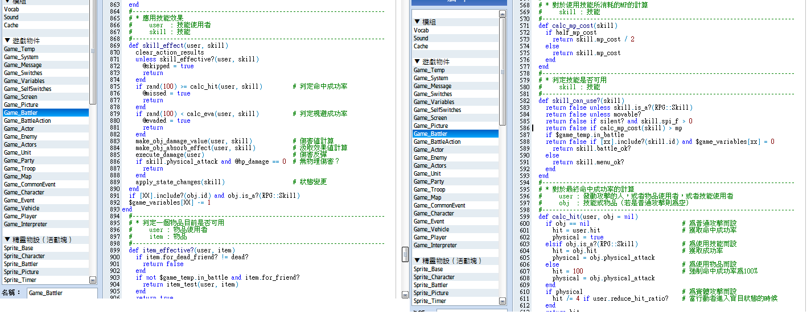Screen dimensions: 811x315
Task: Click the right script list scrollbar down arrow
Action: [x=503, y=301]
